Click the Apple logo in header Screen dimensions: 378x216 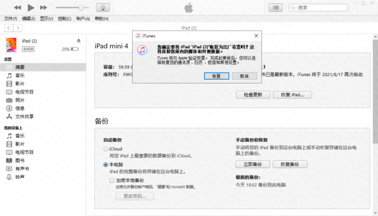click(189, 8)
